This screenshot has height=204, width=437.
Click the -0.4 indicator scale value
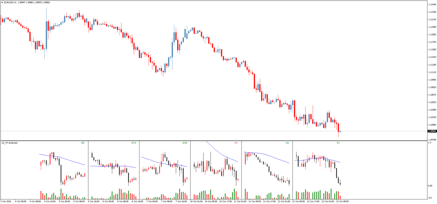coord(429,198)
